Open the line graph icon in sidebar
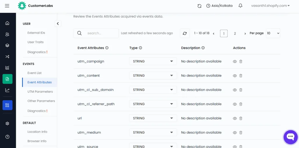Screen dimensions: 299x148 click(7, 90)
